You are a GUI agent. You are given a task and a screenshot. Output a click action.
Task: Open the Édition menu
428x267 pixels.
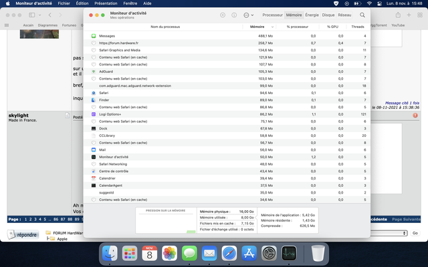click(x=82, y=3)
